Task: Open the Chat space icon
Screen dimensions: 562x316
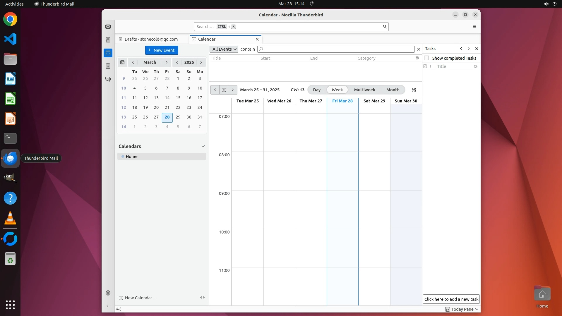Action: tap(108, 79)
